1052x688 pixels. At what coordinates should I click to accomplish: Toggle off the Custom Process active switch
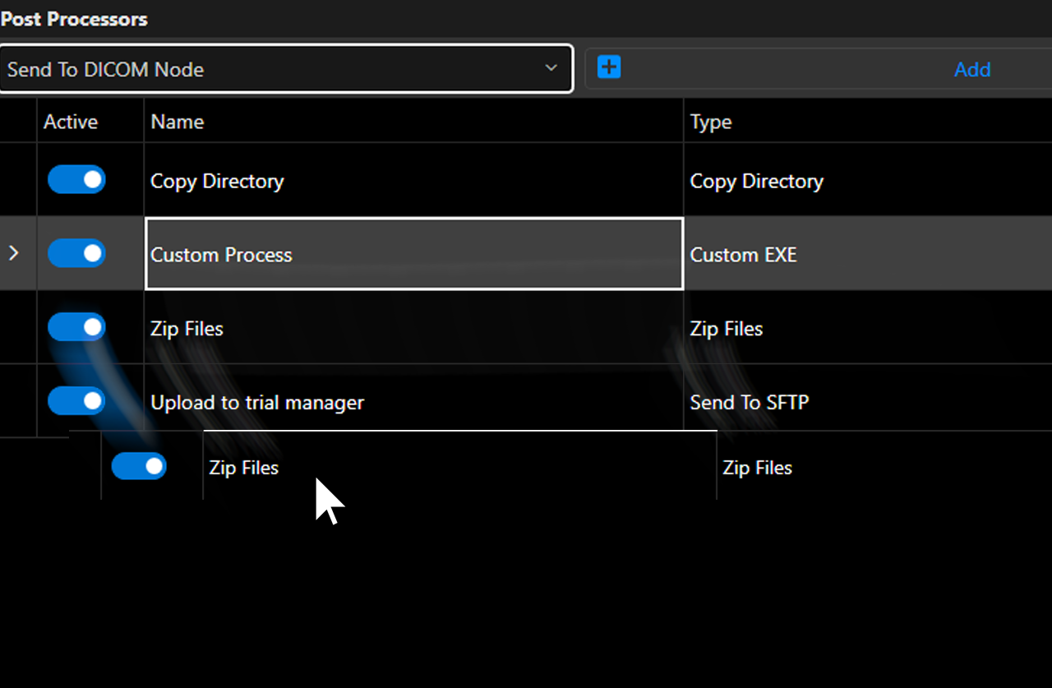tap(76, 253)
